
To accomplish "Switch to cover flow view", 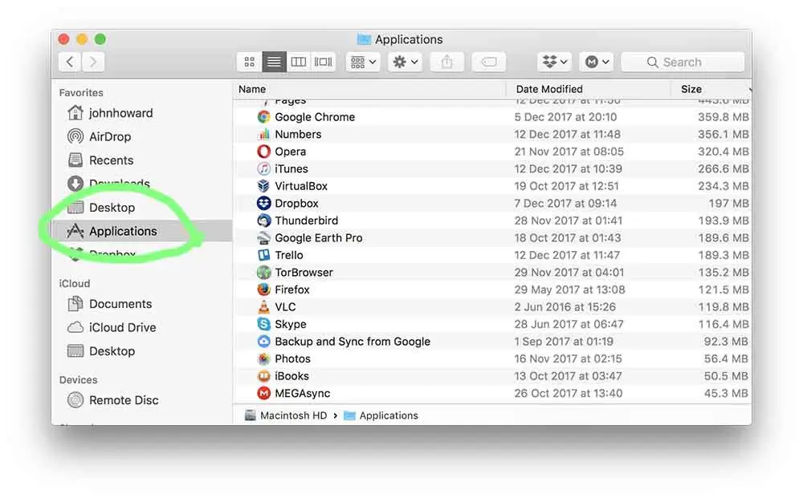I will pos(323,62).
